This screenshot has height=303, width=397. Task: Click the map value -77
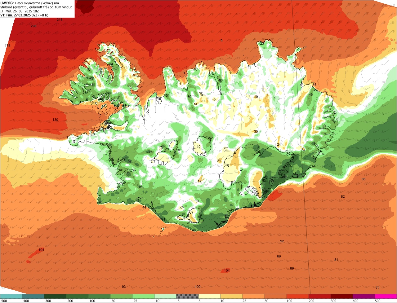[150, 152]
